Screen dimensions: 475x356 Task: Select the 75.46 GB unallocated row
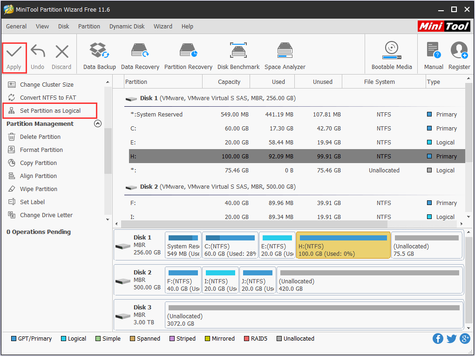[297, 170]
